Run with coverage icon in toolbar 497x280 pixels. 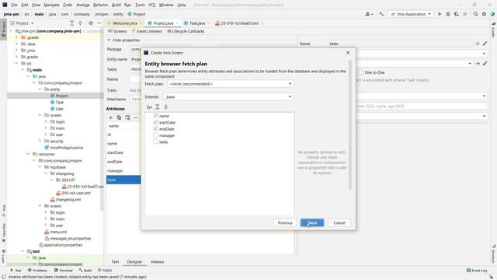click(x=457, y=14)
